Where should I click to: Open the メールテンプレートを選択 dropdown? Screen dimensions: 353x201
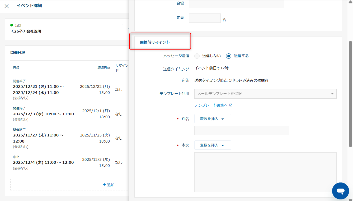(265, 94)
